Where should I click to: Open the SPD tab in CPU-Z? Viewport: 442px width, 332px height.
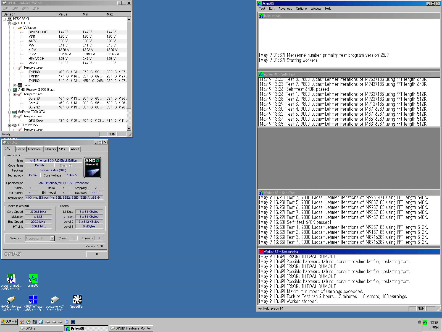click(x=62, y=149)
